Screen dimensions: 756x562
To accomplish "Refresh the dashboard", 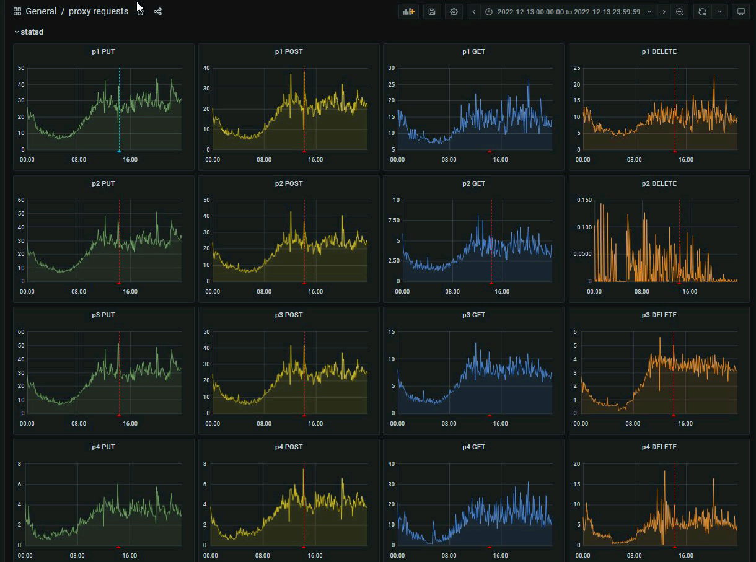I will (x=702, y=11).
